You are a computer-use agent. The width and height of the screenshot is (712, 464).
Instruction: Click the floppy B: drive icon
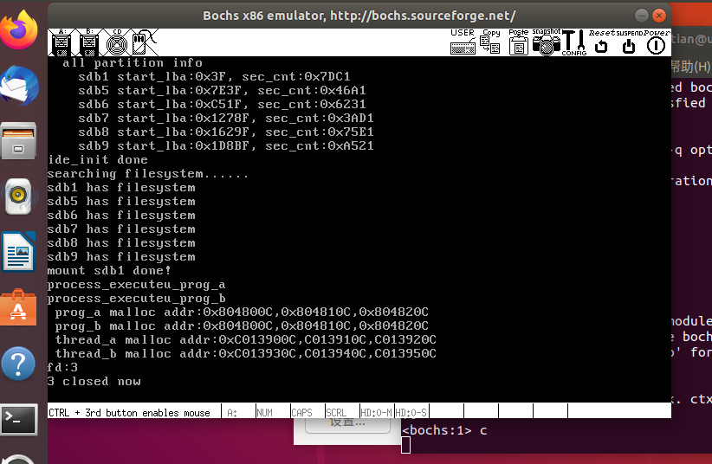point(89,43)
